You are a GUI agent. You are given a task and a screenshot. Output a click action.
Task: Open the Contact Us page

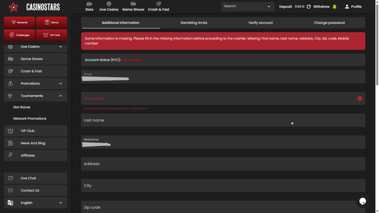click(x=35, y=191)
